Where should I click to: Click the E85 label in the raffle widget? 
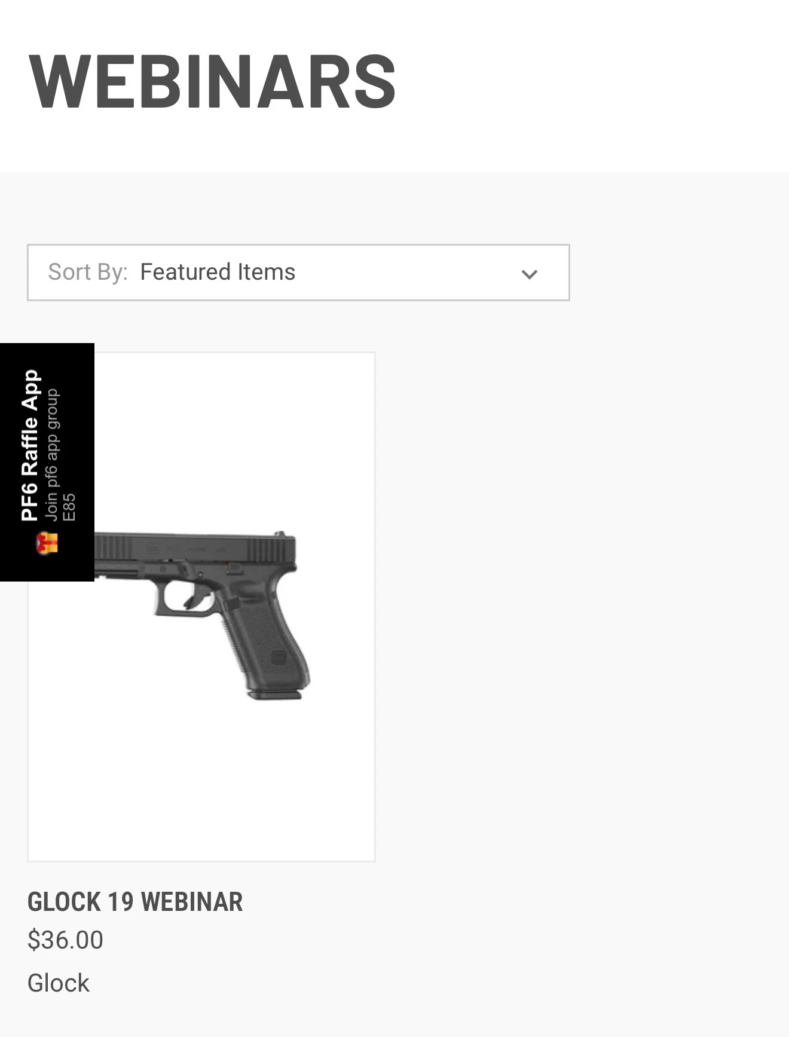69,507
